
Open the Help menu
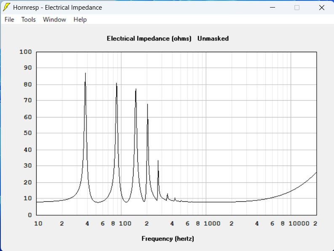(x=80, y=19)
